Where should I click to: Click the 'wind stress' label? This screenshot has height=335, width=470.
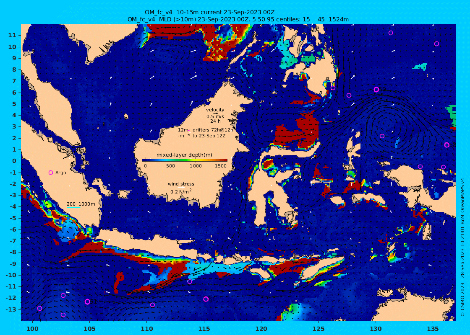181,184
